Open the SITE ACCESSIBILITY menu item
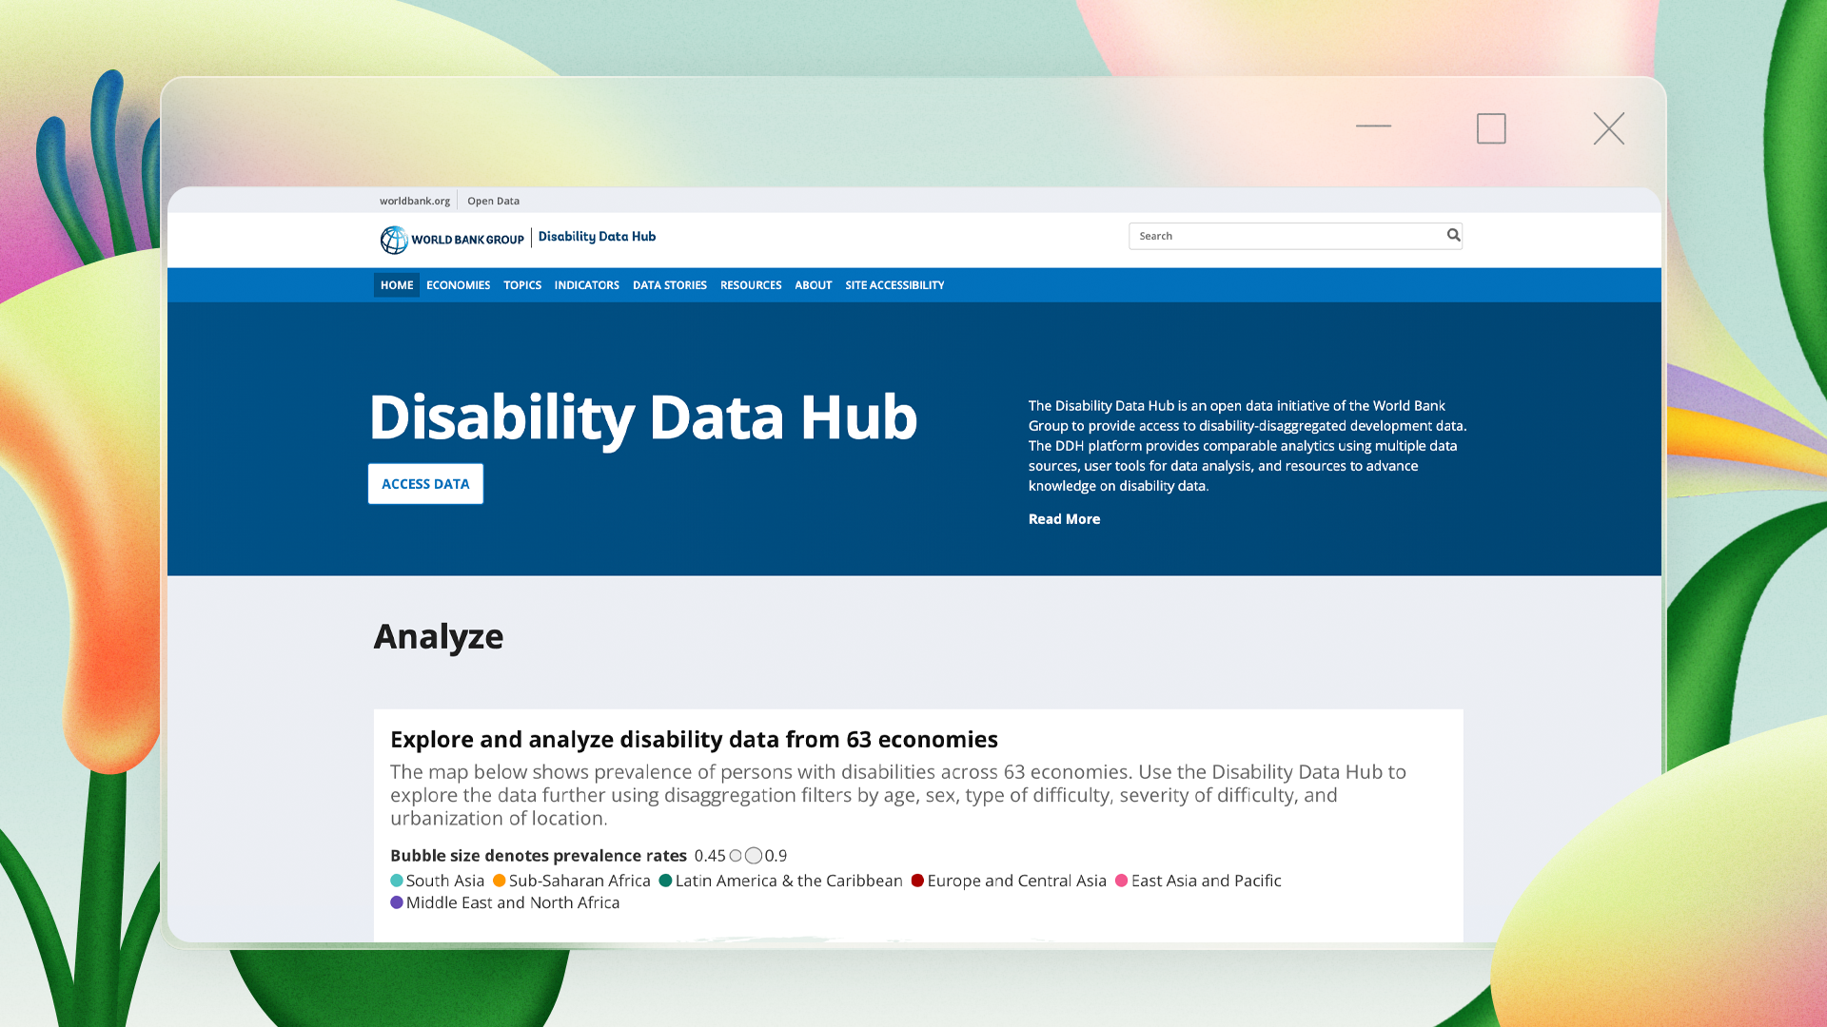 pyautogui.click(x=894, y=285)
